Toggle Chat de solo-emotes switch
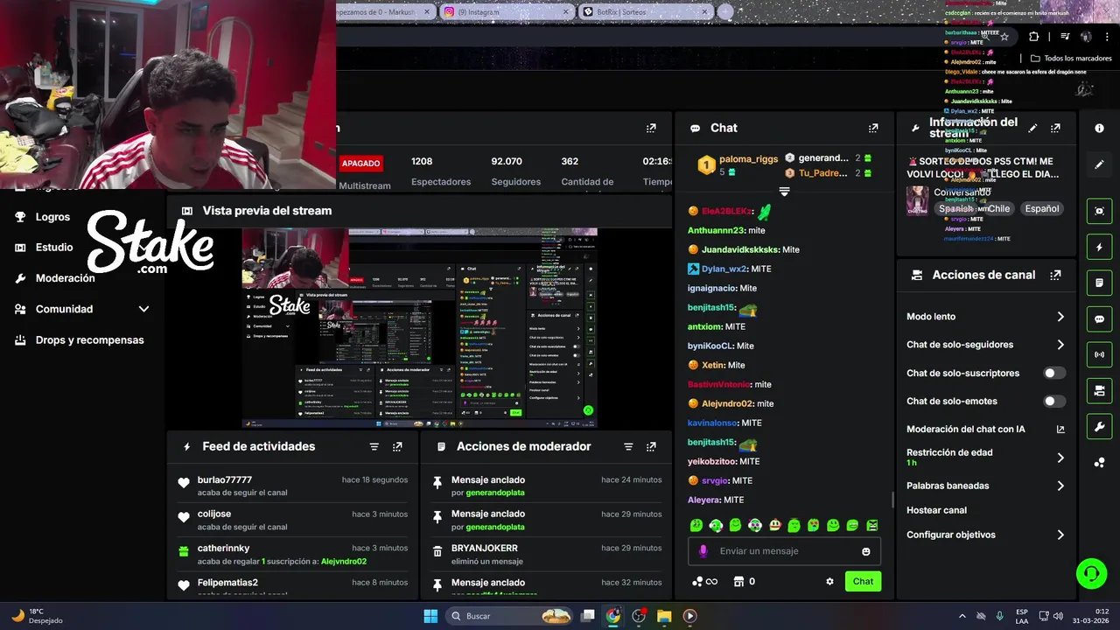 tap(1054, 402)
